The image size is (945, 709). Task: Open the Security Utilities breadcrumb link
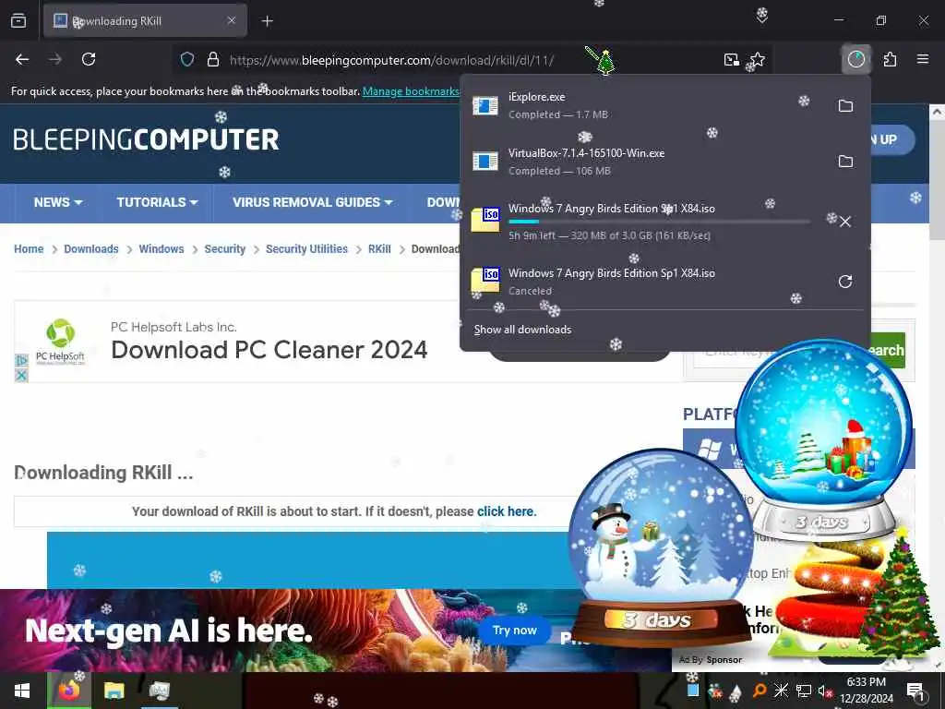pyautogui.click(x=306, y=249)
